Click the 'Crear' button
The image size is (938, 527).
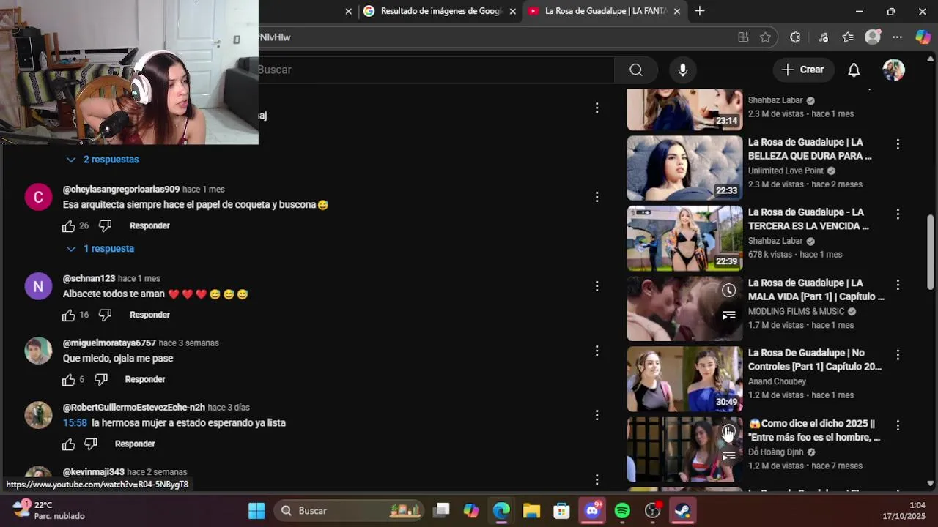coord(803,70)
